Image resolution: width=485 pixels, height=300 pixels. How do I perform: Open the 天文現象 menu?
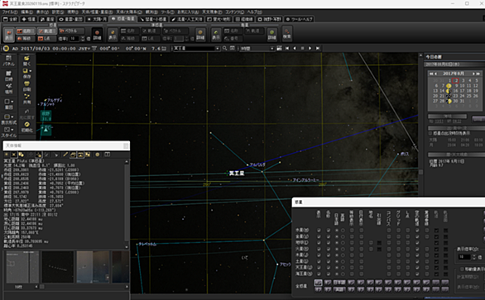point(212,12)
